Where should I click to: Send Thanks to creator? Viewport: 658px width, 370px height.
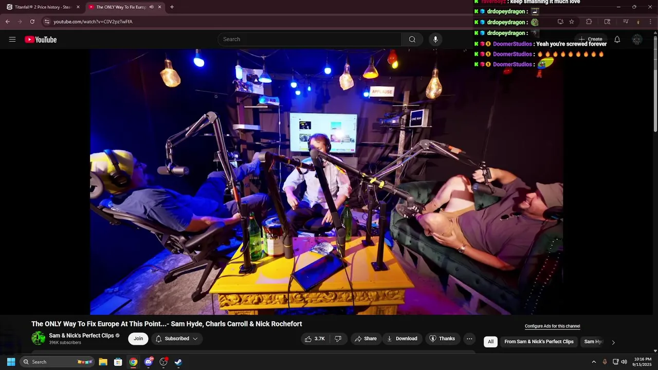(x=443, y=339)
